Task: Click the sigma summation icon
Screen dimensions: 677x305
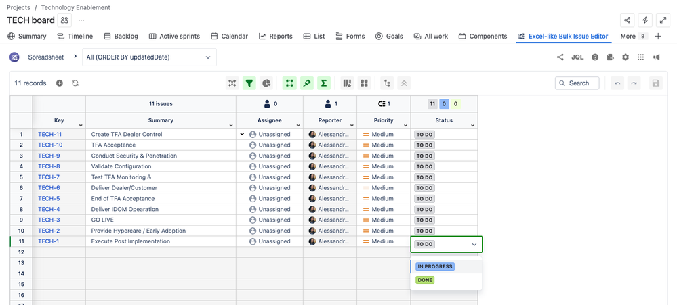Action: point(324,83)
